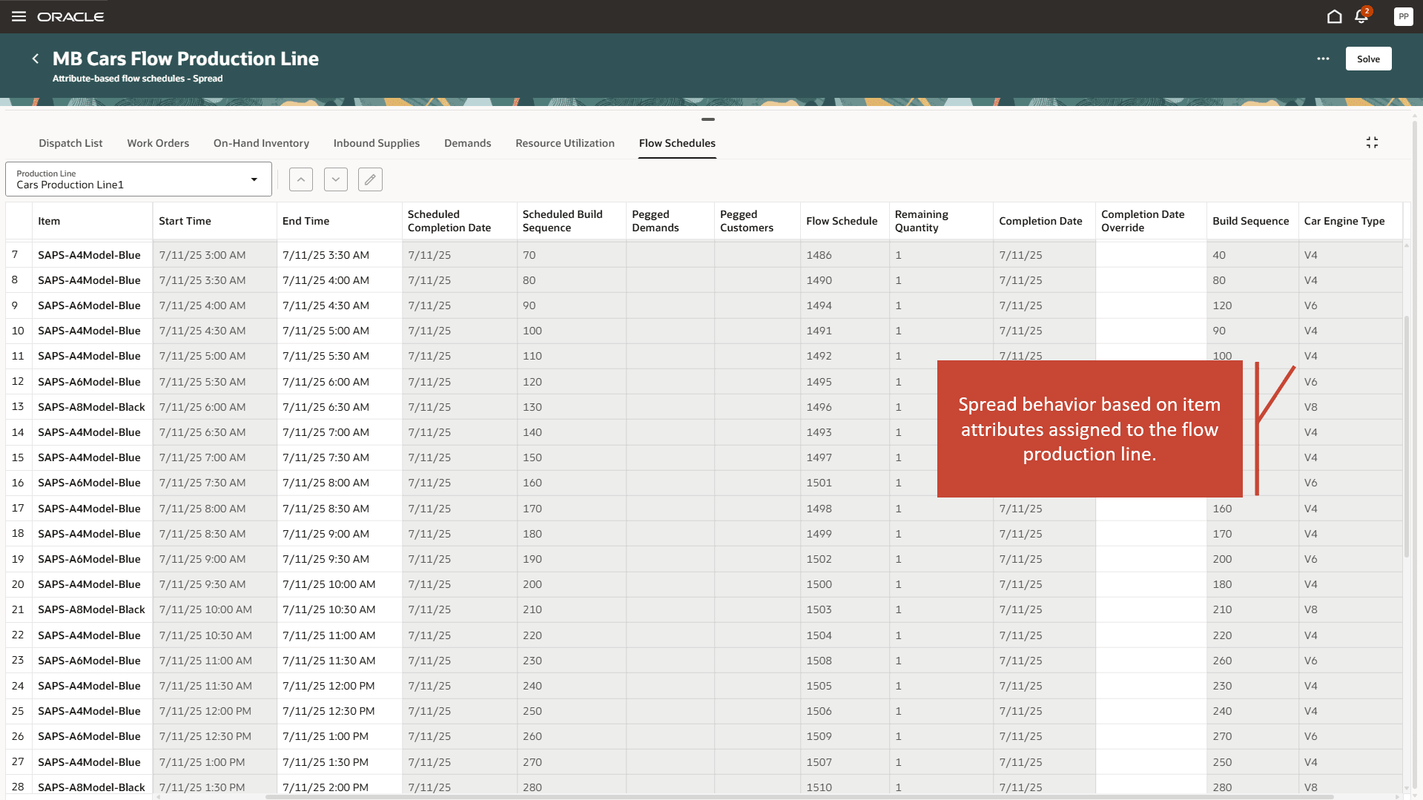Switch to the Dispatch List tab
The width and height of the screenshot is (1423, 800).
pyautogui.click(x=70, y=143)
